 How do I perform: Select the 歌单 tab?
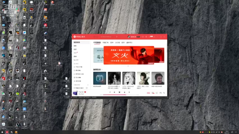tap(112, 43)
